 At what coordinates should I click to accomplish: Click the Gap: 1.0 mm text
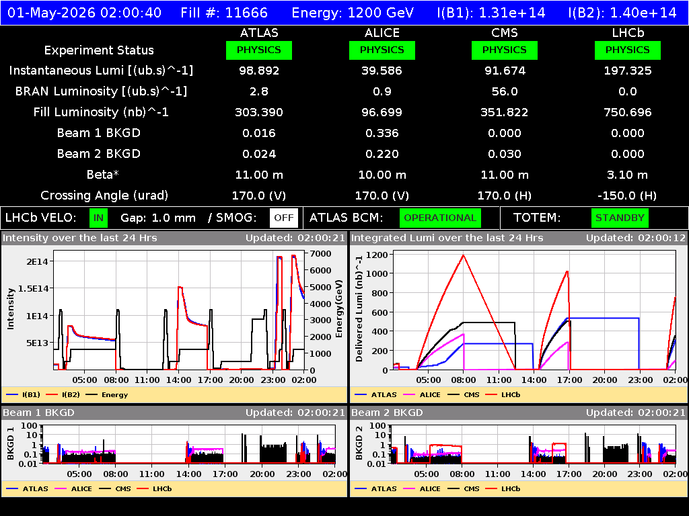pos(157,218)
